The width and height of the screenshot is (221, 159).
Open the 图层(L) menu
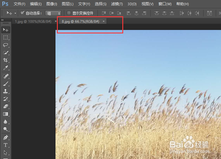pos(68,4)
